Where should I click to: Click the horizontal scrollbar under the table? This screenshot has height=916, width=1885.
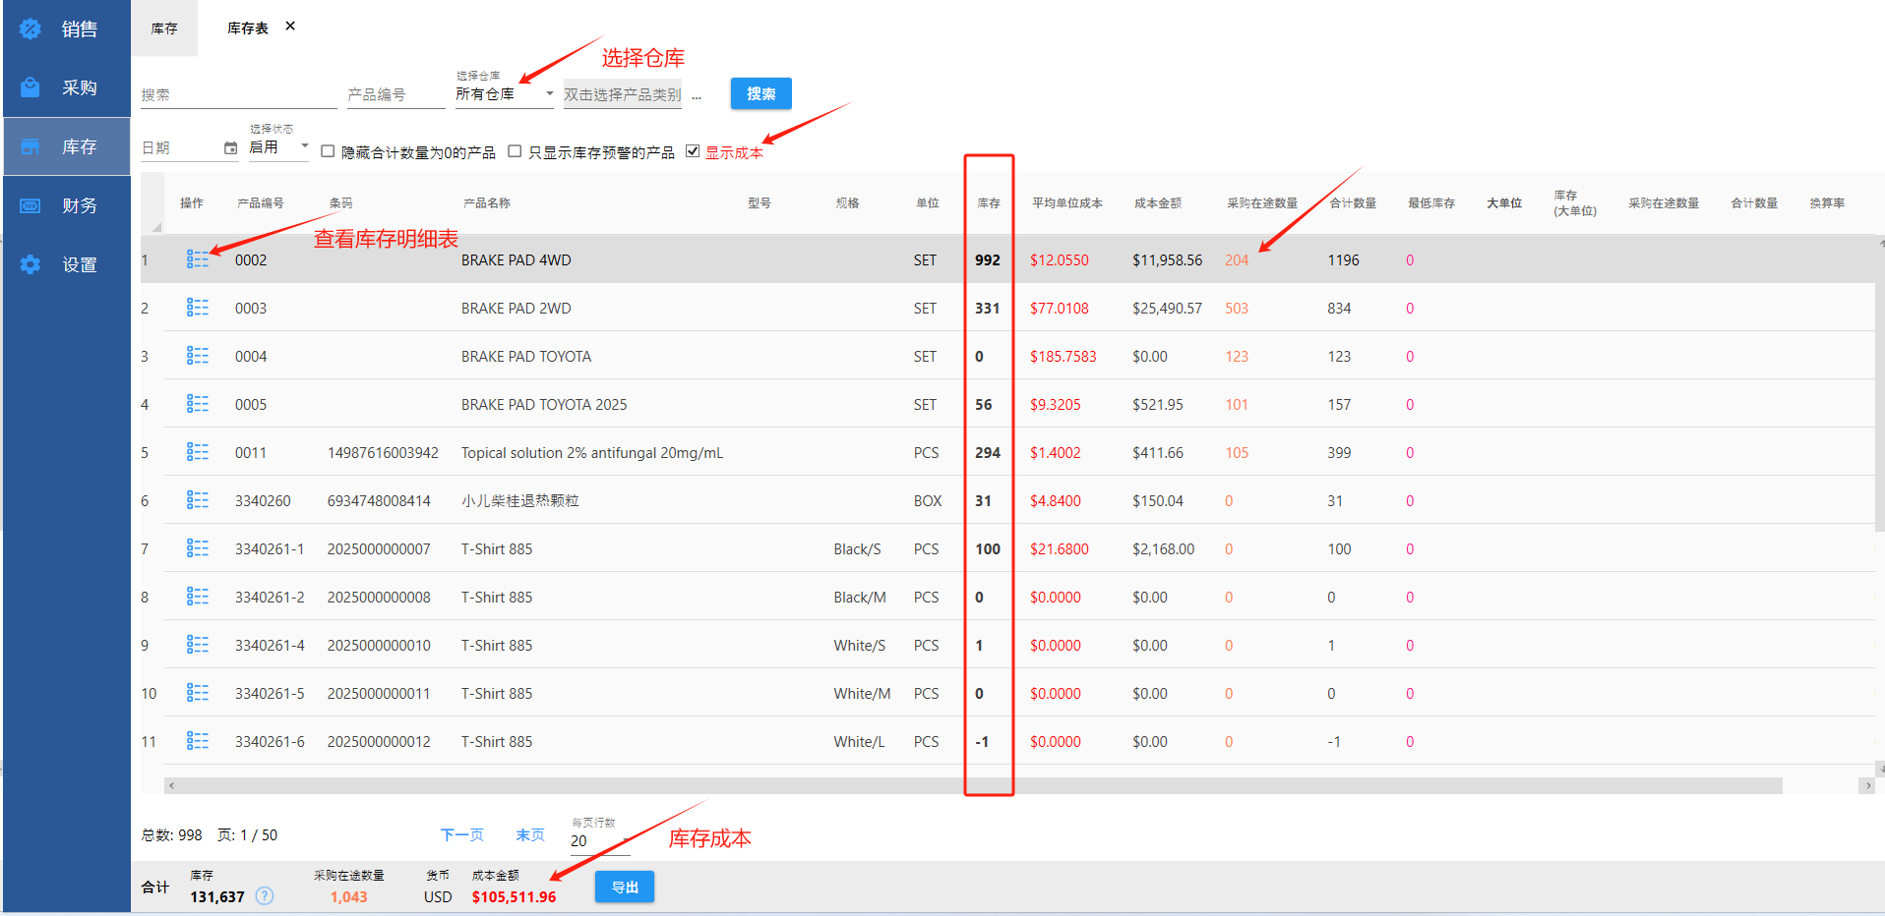click(974, 785)
